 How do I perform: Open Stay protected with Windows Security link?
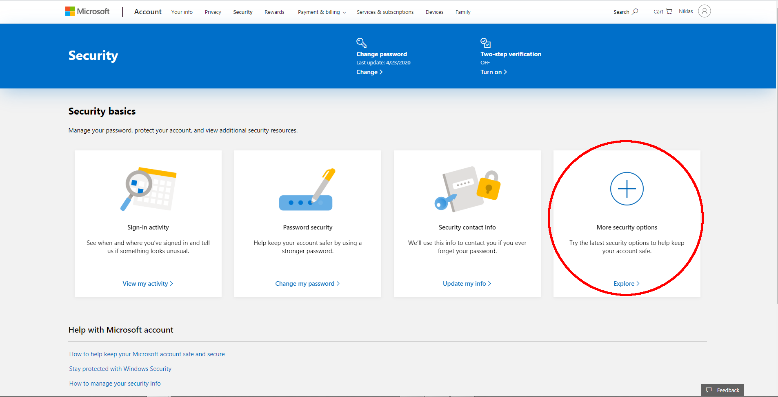click(120, 368)
